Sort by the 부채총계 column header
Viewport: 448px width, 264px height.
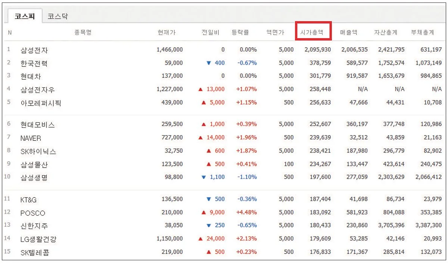point(423,32)
